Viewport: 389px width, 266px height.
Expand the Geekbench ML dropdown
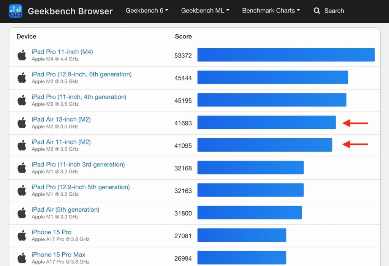pyautogui.click(x=205, y=10)
